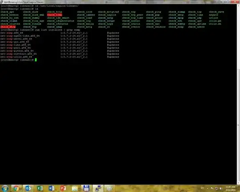Image resolution: width=240 pixels, height=192 pixels.
Task: Click the check_jabber file name
Action: [86, 15]
